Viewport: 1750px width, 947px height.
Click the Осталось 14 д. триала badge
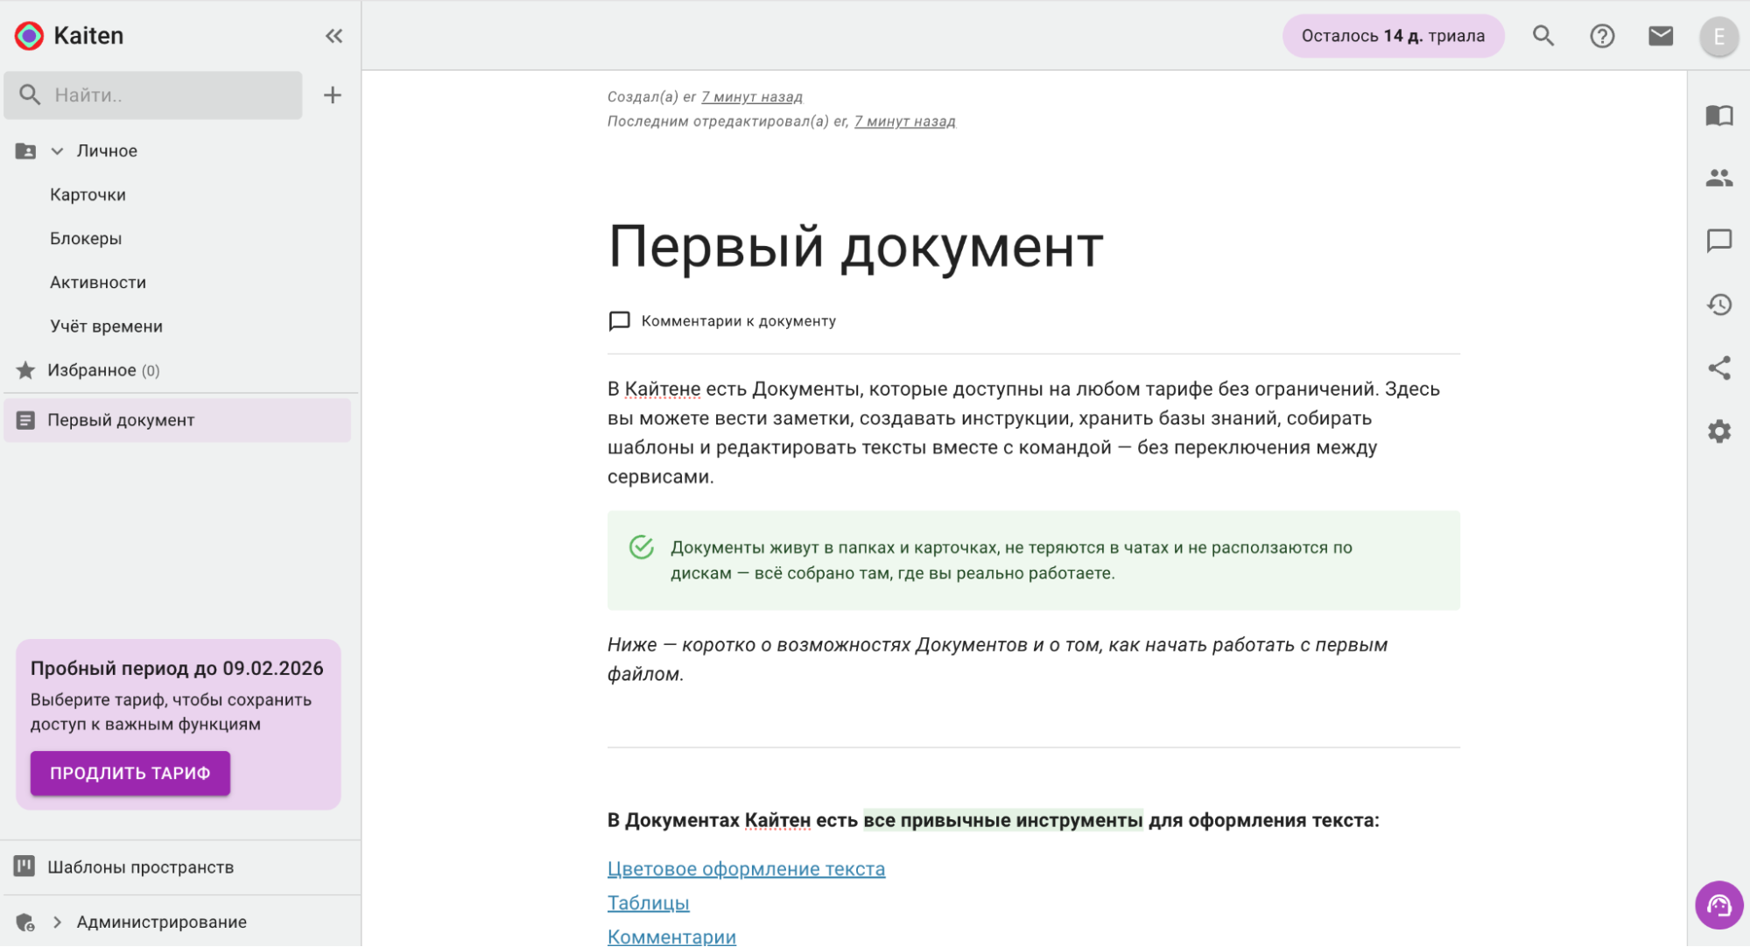coord(1393,36)
